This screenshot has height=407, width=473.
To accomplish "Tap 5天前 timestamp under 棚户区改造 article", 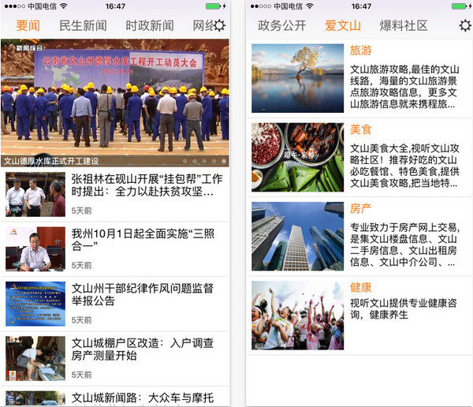I will point(81,375).
